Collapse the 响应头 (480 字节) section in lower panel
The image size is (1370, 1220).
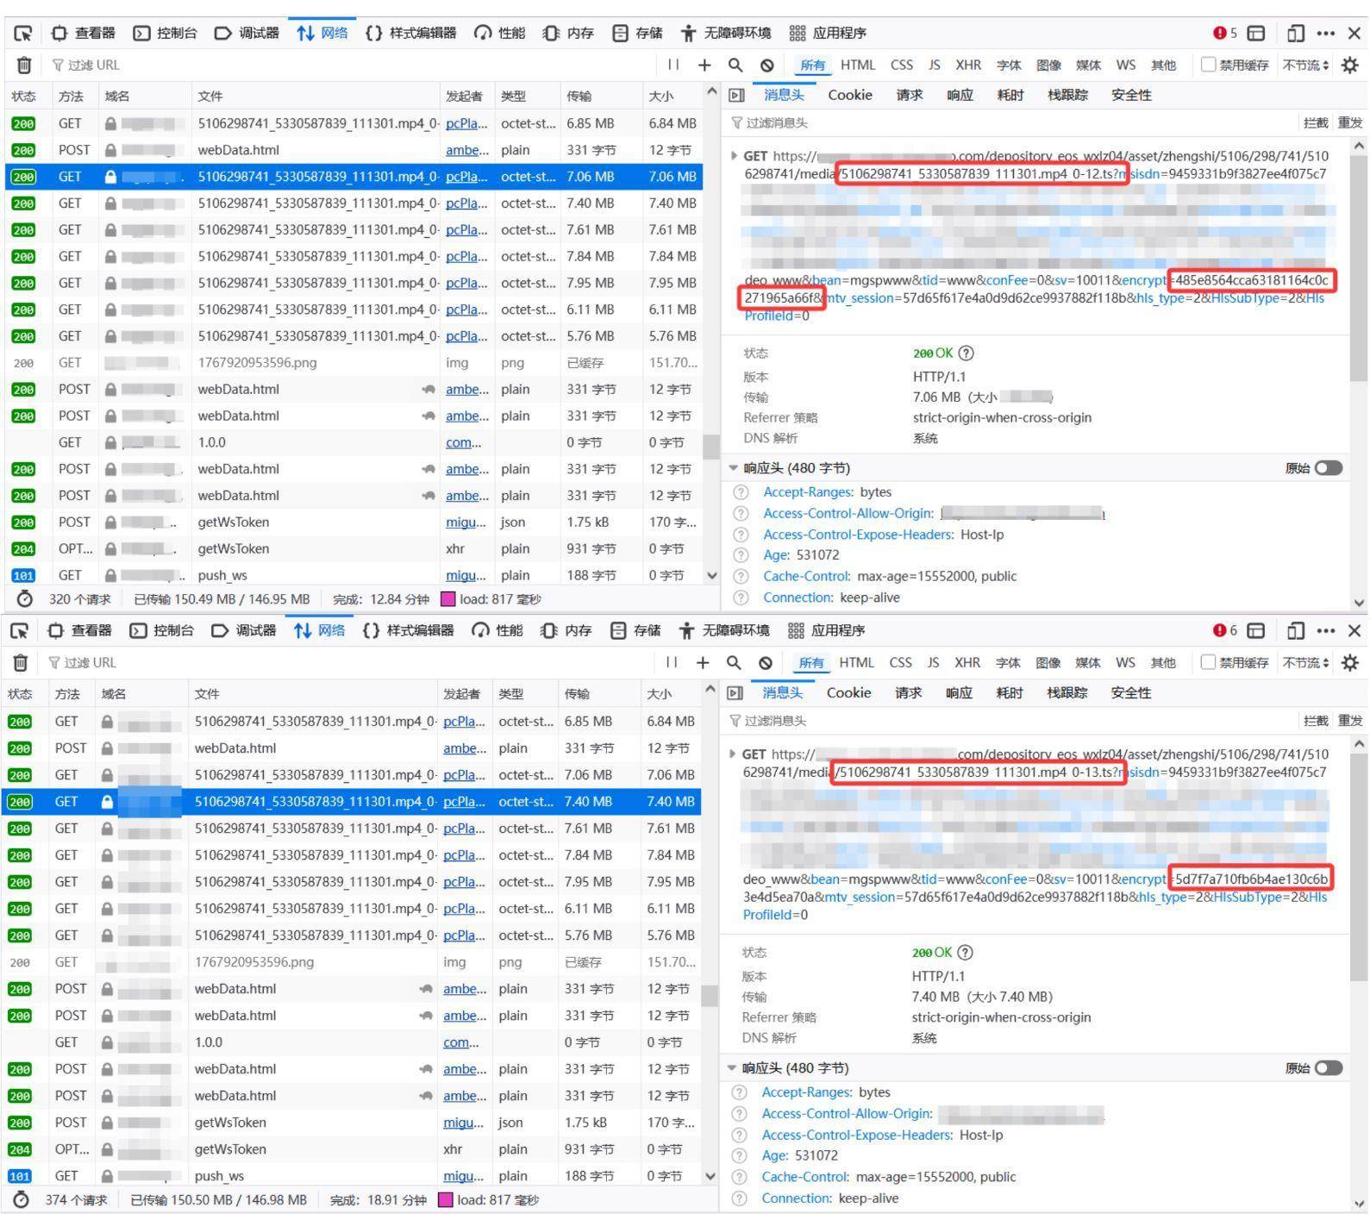(x=734, y=1068)
